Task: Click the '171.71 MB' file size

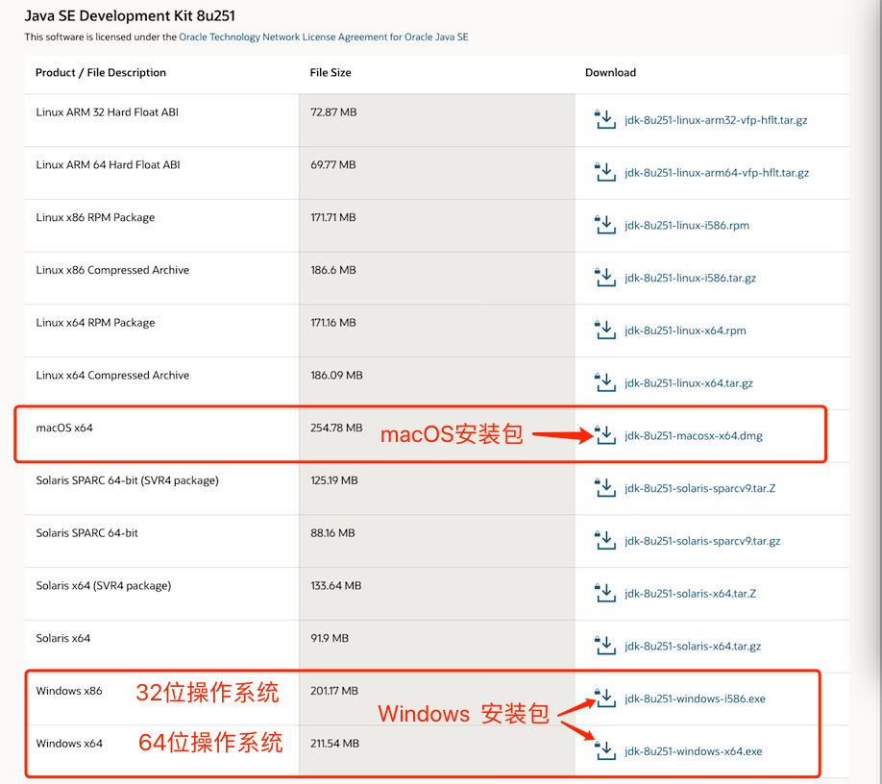Action: coord(333,217)
